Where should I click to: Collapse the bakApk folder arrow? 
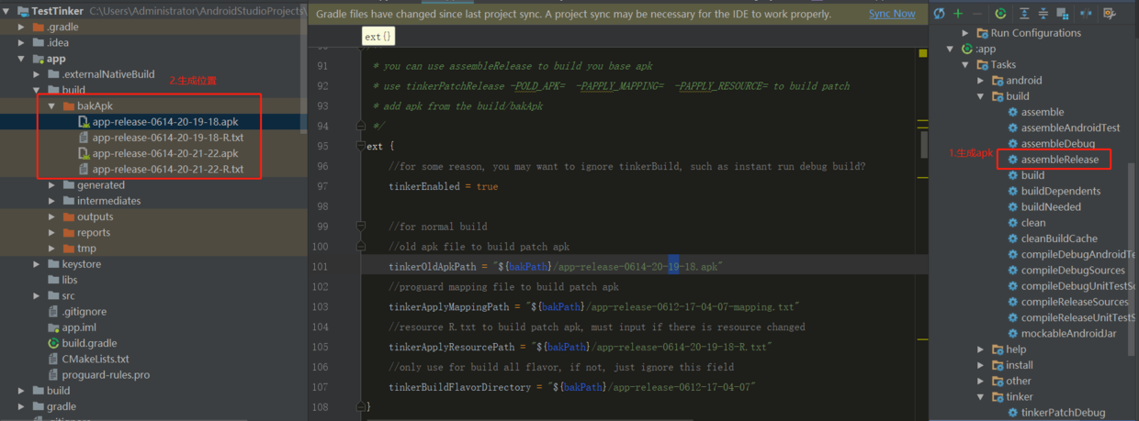(52, 106)
